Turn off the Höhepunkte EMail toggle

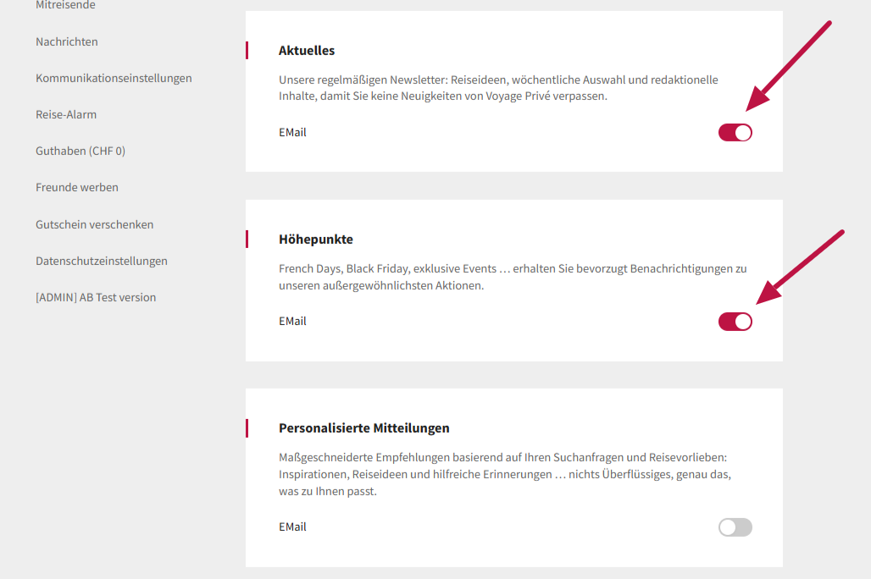pos(735,322)
